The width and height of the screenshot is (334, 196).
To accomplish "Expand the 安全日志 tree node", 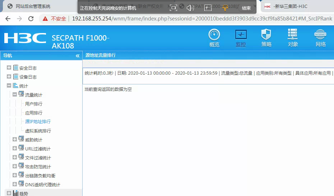I will click(x=9, y=68).
